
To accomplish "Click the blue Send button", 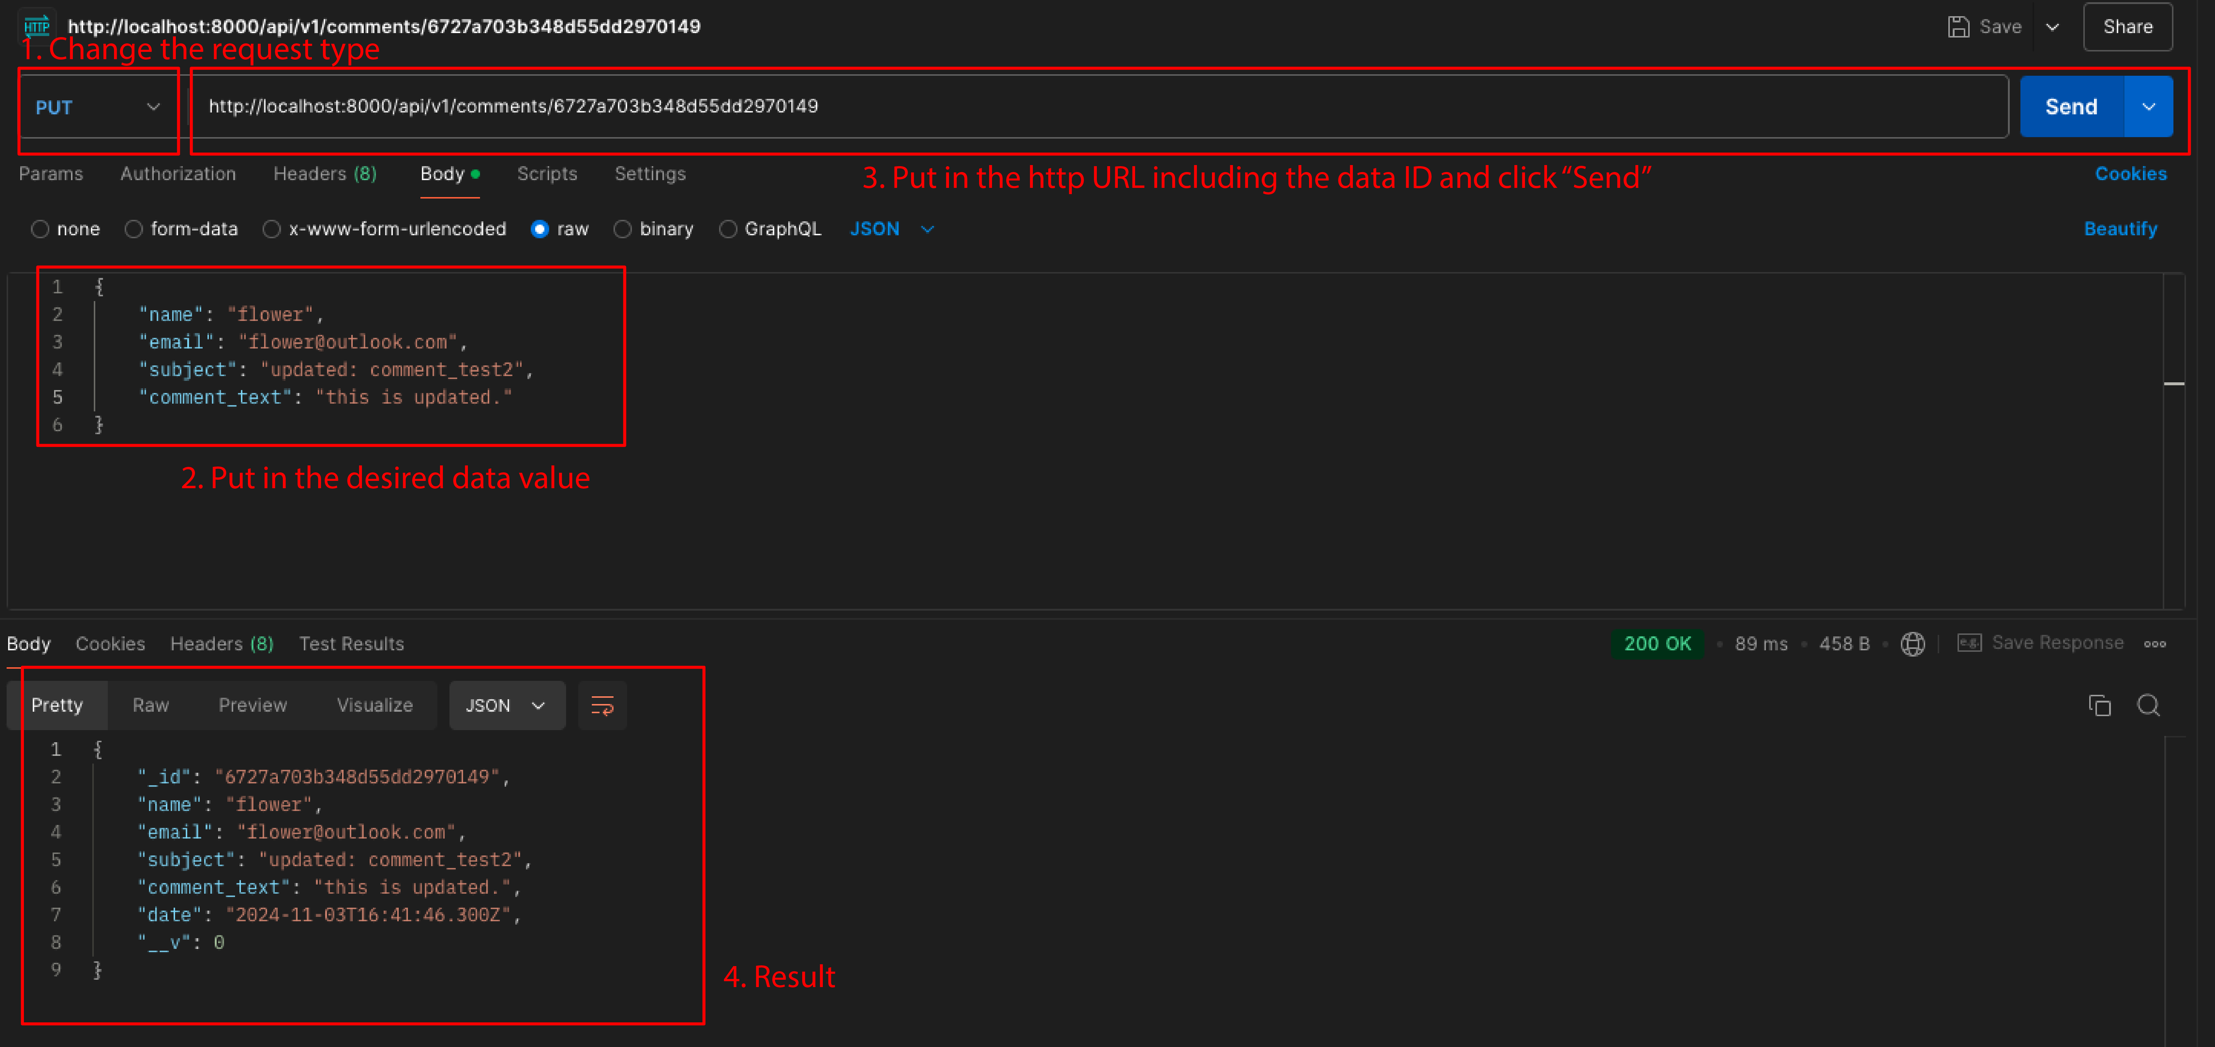I will pos(2072,107).
